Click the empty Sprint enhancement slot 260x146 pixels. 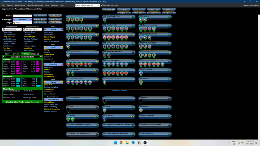click(x=141, y=101)
